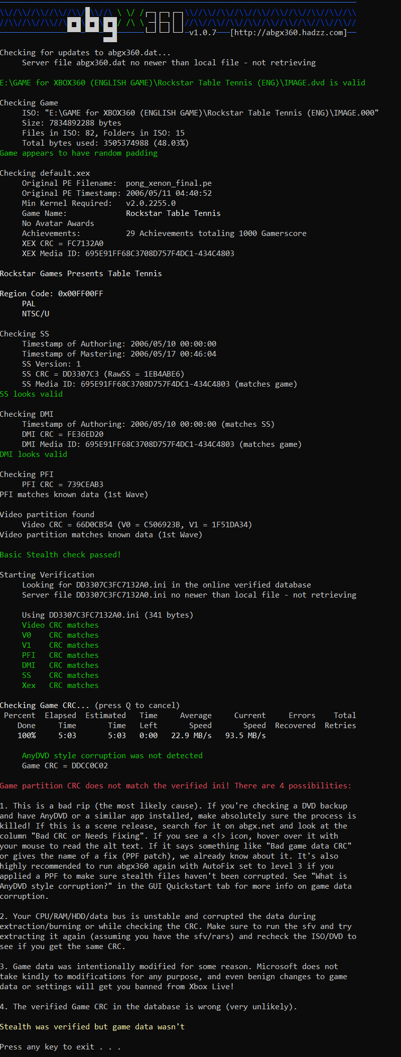Click average speed '22.9 MB/s'
The width and height of the screenshot is (401, 1057).
tap(191, 736)
